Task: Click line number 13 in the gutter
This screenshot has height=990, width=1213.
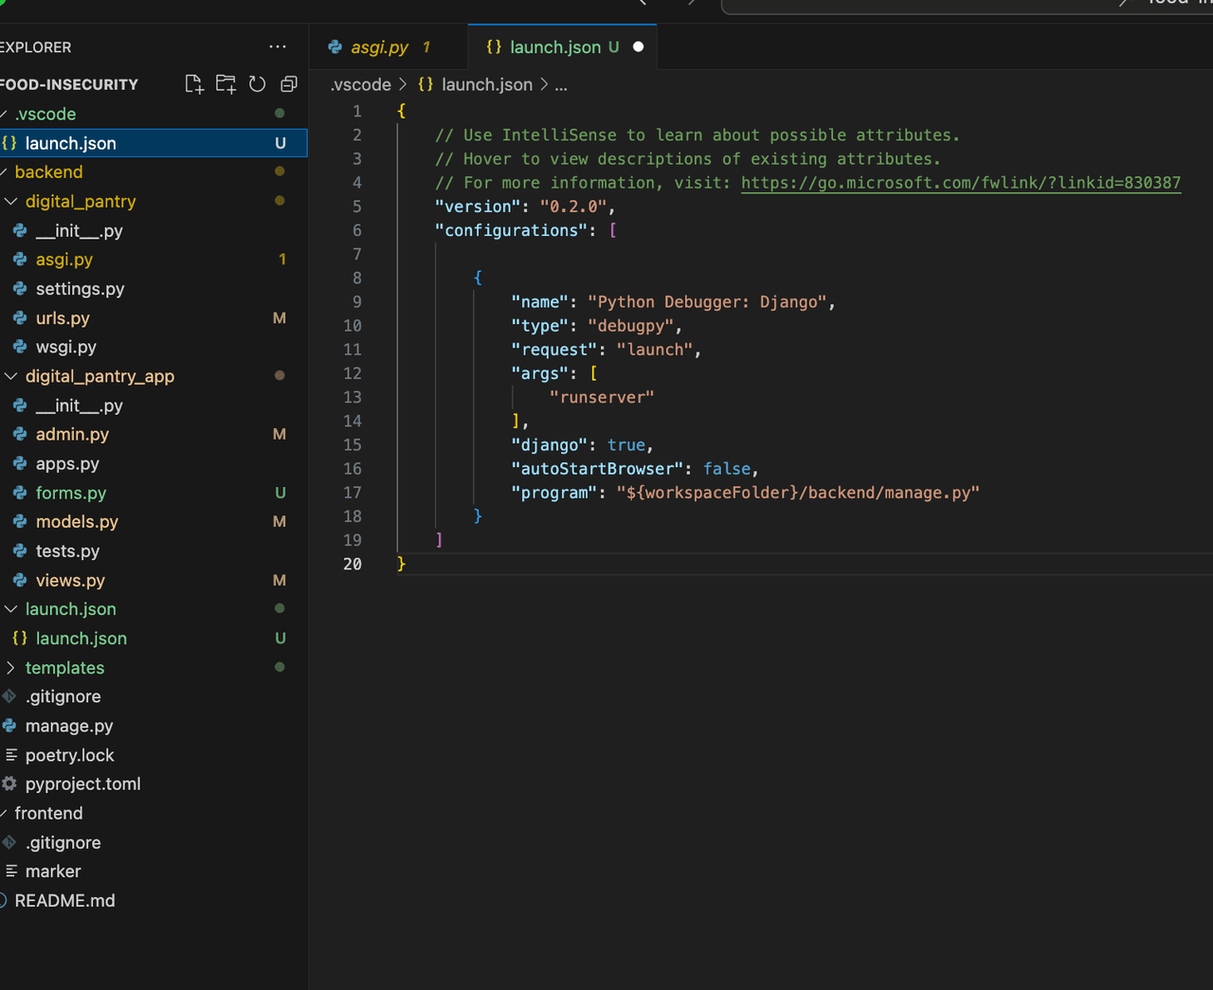Action: (x=353, y=397)
